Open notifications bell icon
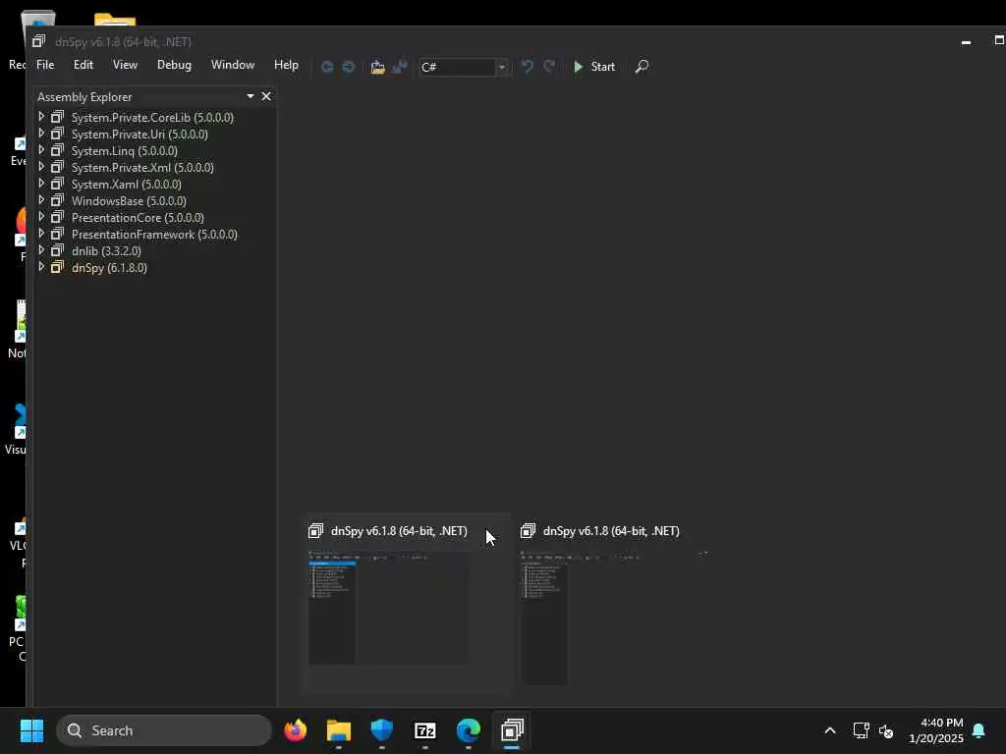This screenshot has height=754, width=1006. [x=978, y=730]
